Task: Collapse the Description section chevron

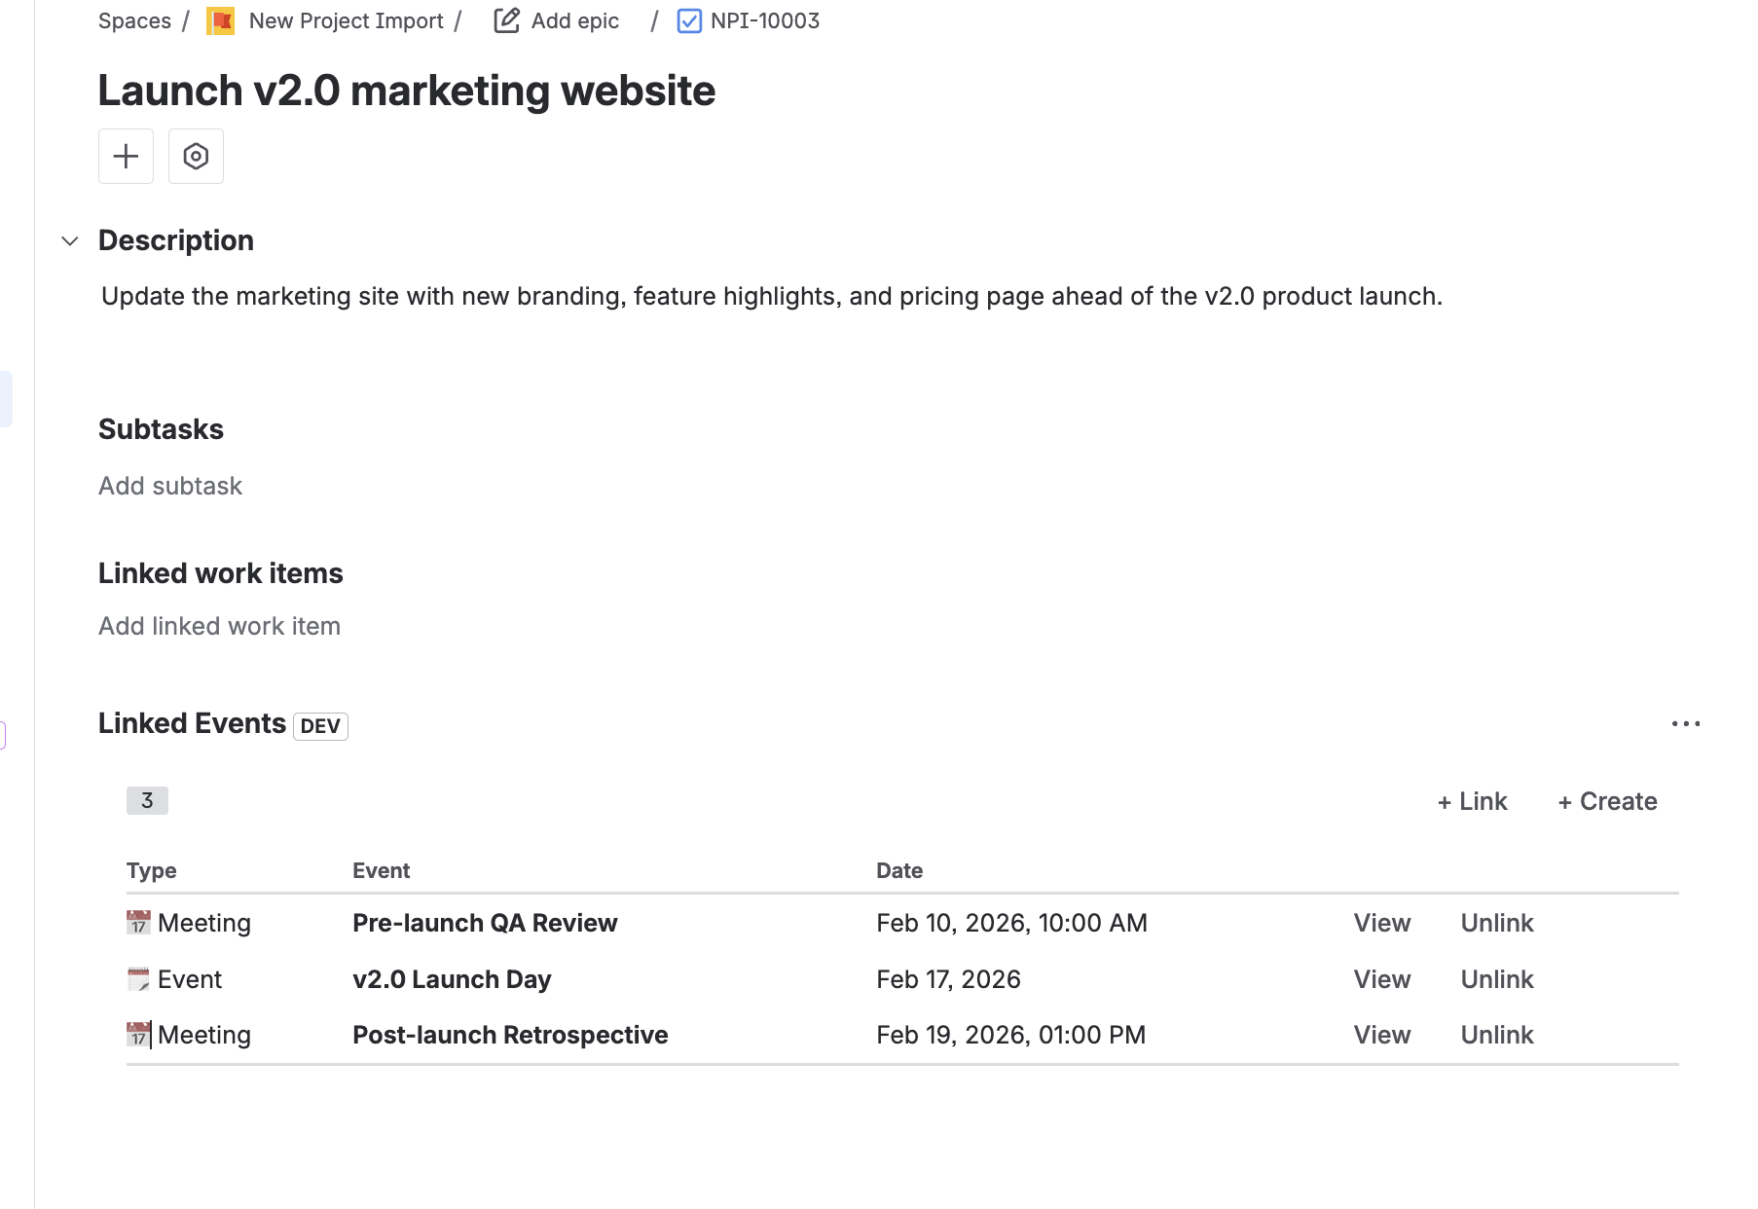Action: [x=70, y=240]
